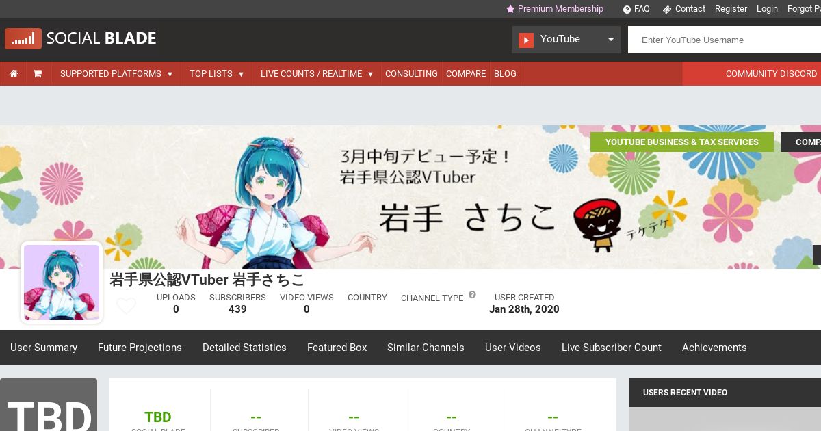The height and width of the screenshot is (431, 821).
Task: Expand the Top Lists menu
Action: (217, 74)
